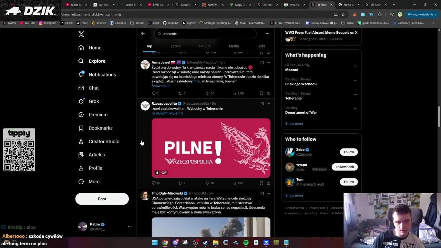
Task: Open more options on Rzeczpospolita's post
Action: point(268,104)
